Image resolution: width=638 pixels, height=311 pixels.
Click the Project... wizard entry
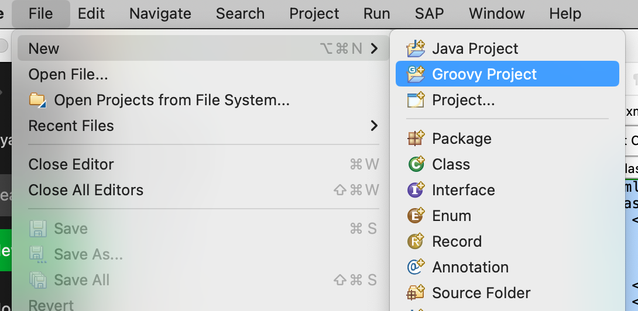(463, 100)
